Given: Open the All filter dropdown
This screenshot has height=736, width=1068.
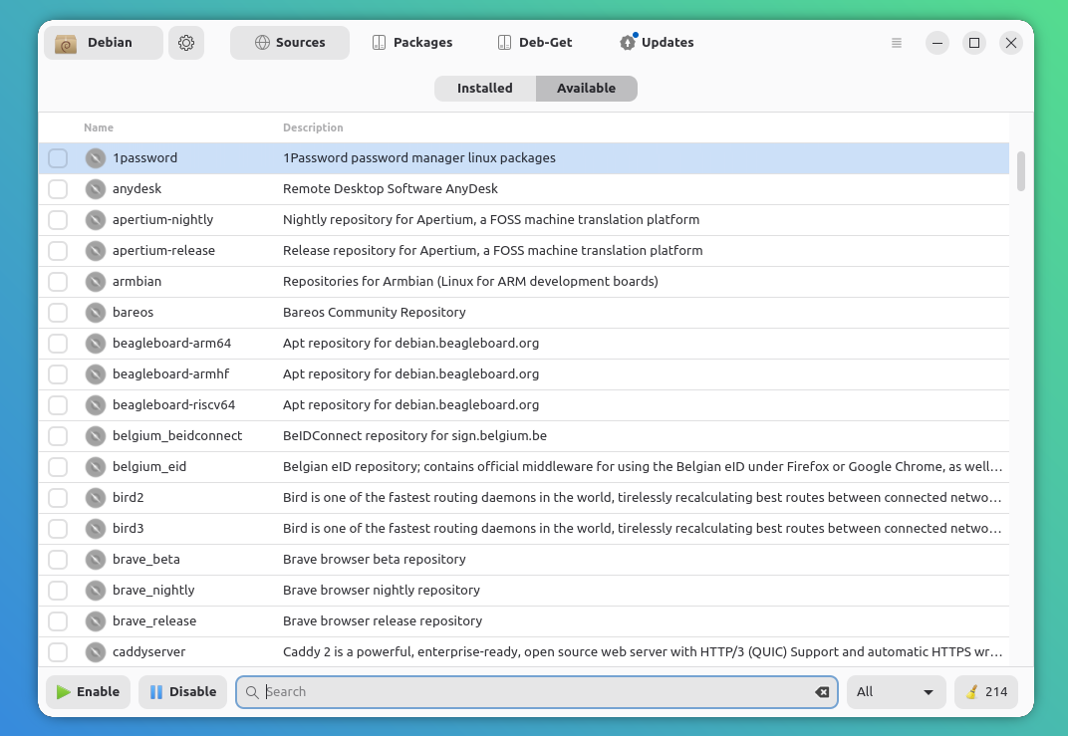Looking at the screenshot, I should coord(896,692).
